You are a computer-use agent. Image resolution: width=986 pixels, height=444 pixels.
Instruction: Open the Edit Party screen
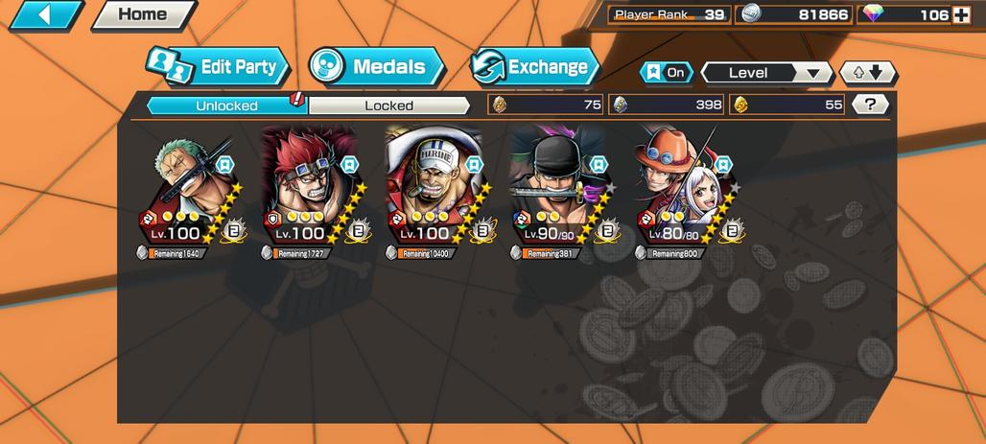click(x=218, y=67)
